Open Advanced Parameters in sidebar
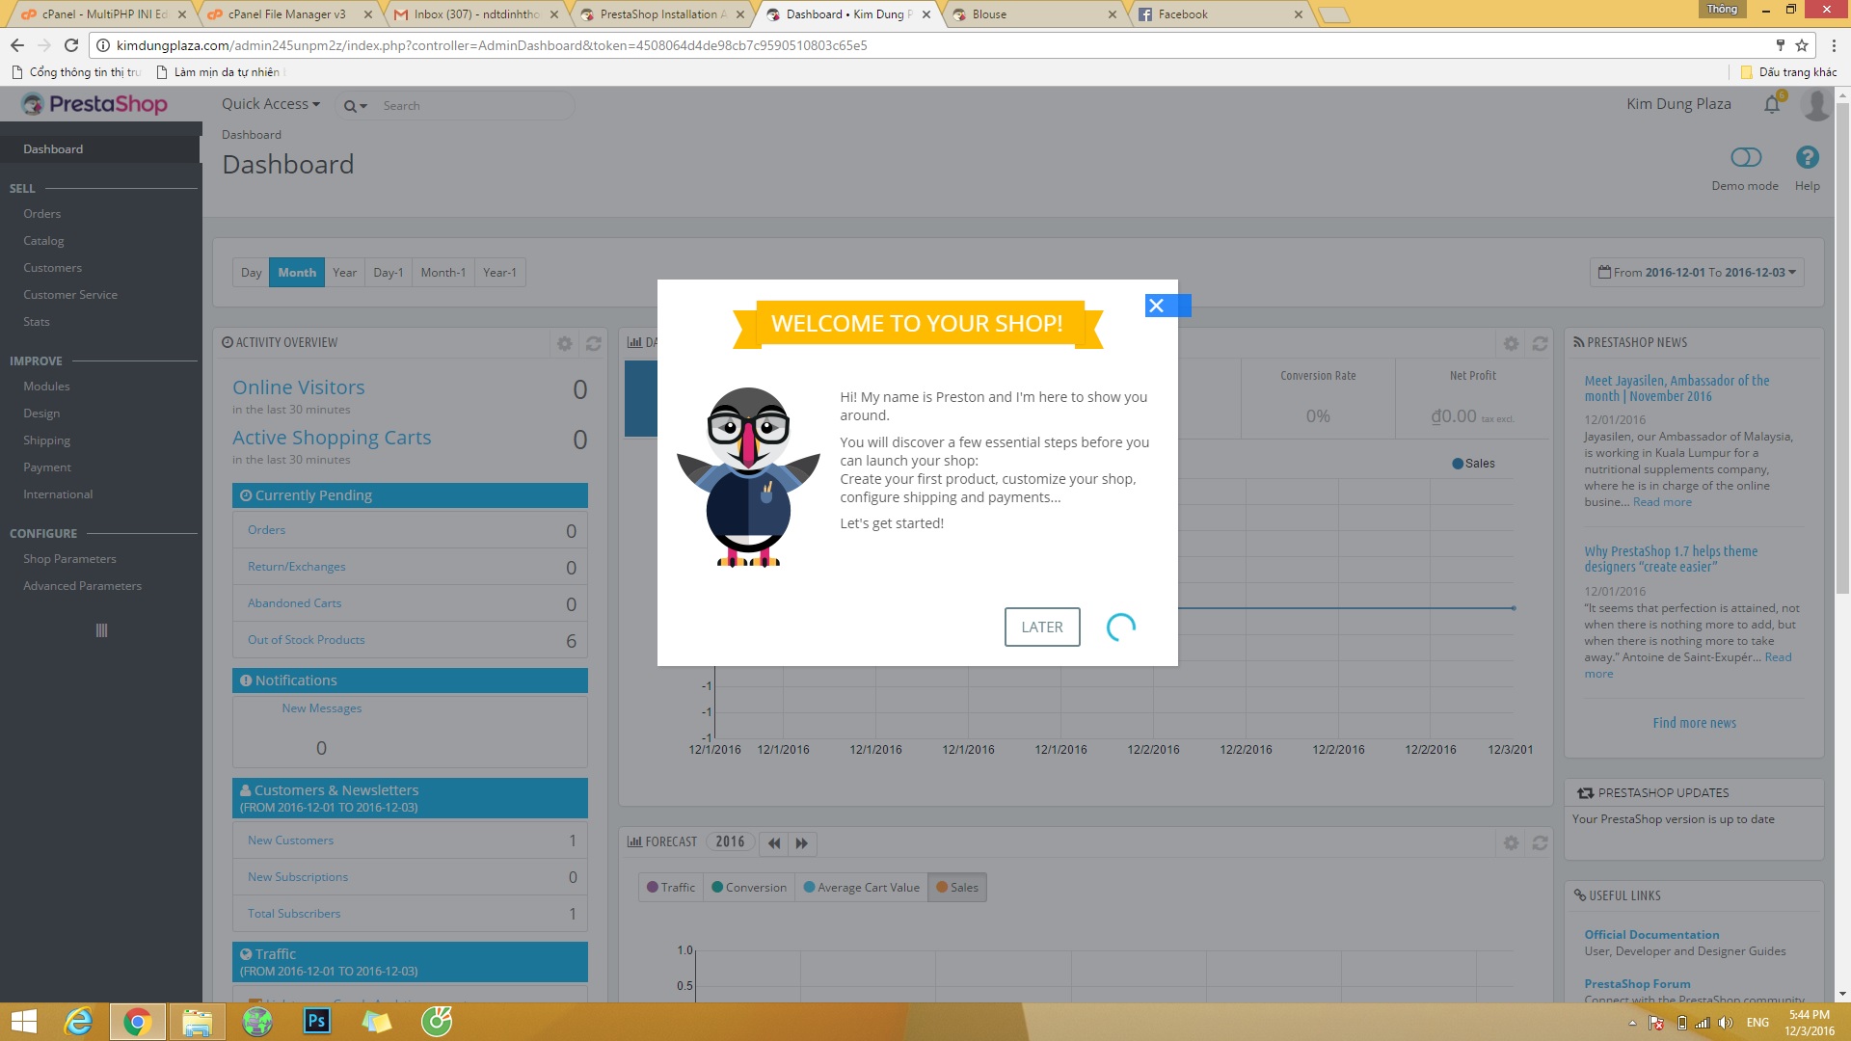The image size is (1851, 1041). 82,586
